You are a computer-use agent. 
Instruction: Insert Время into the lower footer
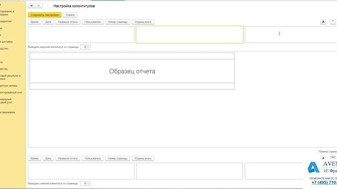[34, 159]
